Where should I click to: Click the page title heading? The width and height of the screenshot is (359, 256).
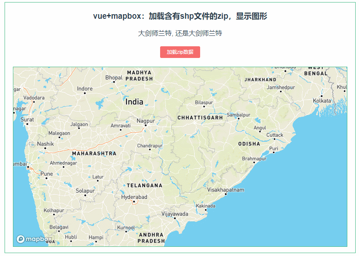pyautogui.click(x=180, y=16)
